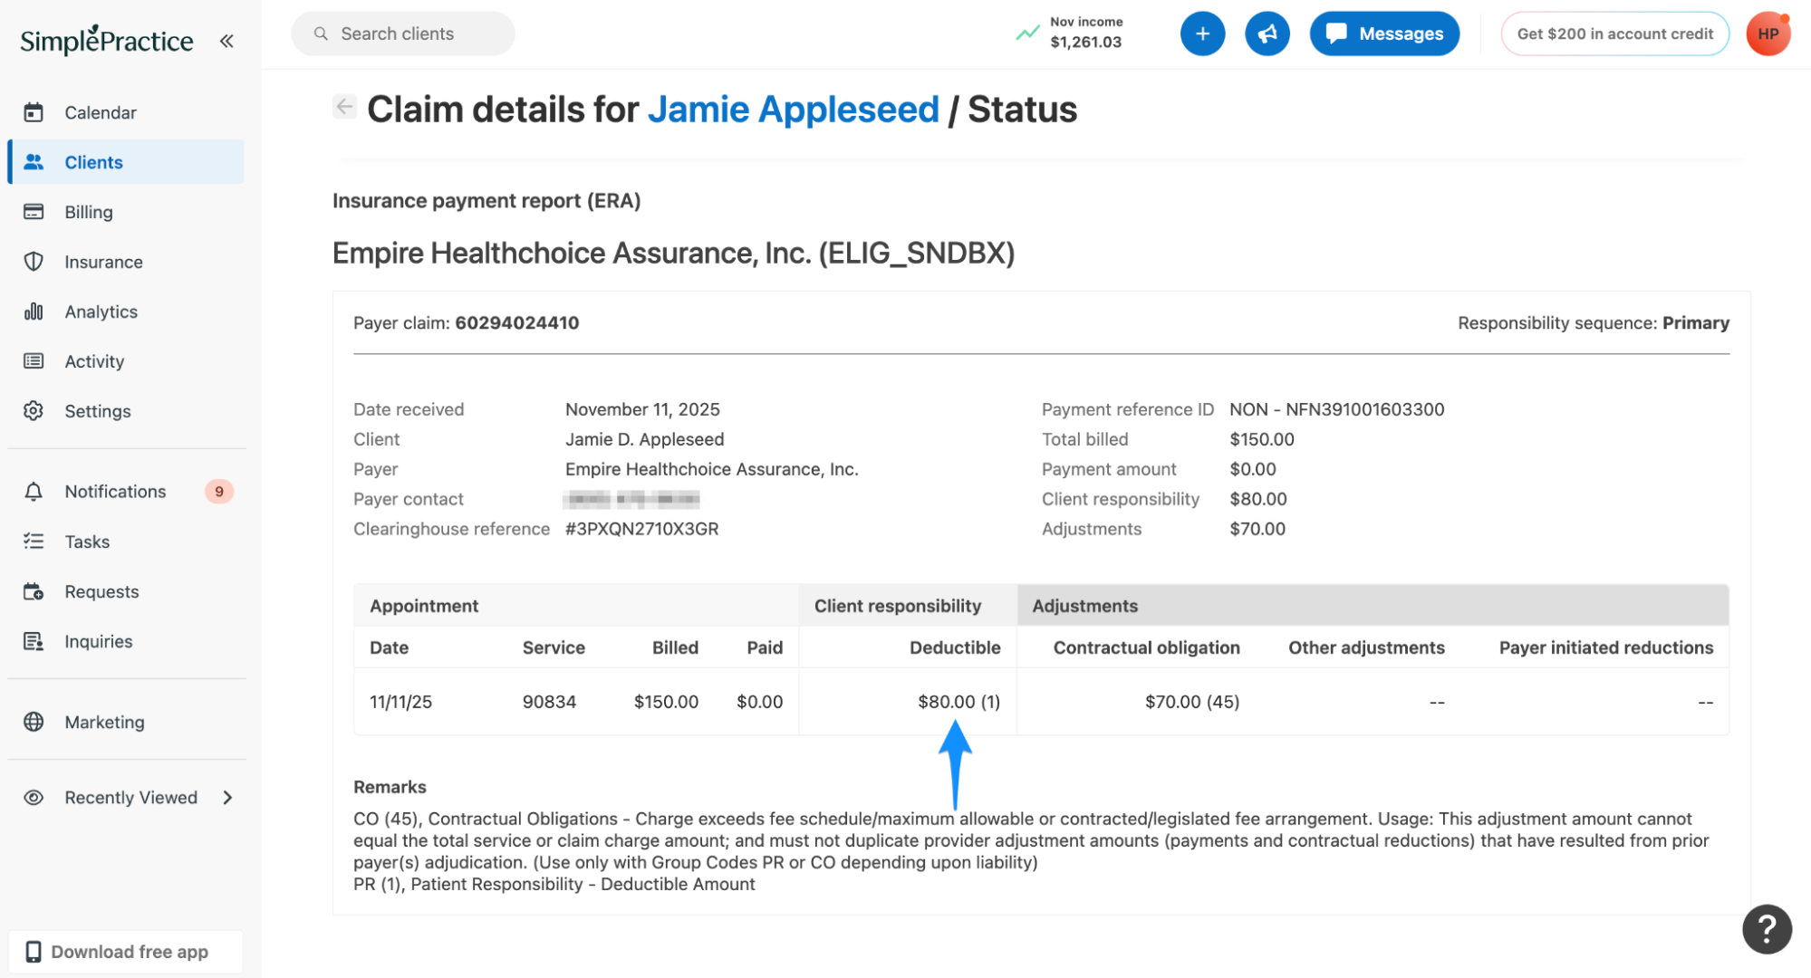Click the Billing card icon
This screenshot has width=1811, height=978.
(34, 212)
